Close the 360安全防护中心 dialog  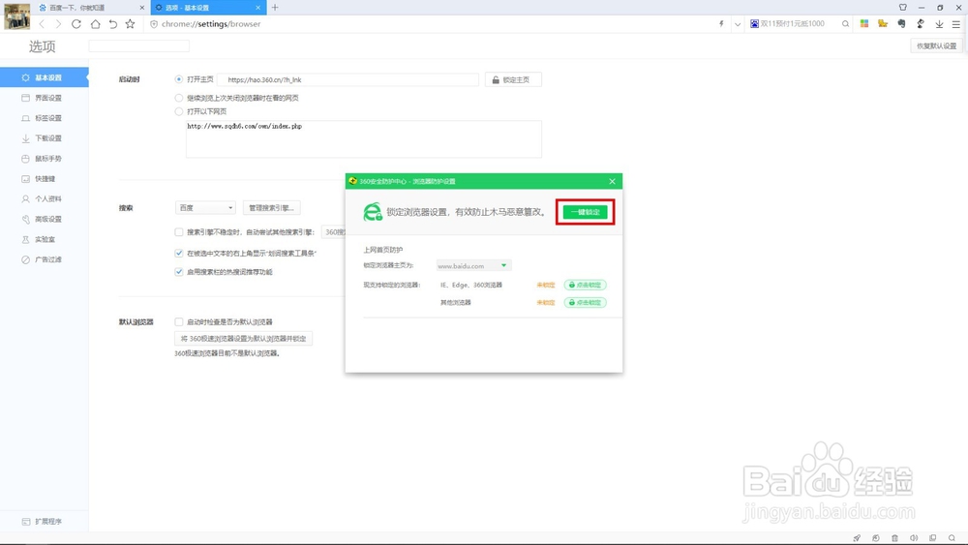612,181
